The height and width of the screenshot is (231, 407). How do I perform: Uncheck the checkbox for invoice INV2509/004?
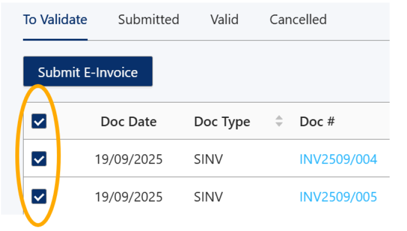[x=39, y=158]
